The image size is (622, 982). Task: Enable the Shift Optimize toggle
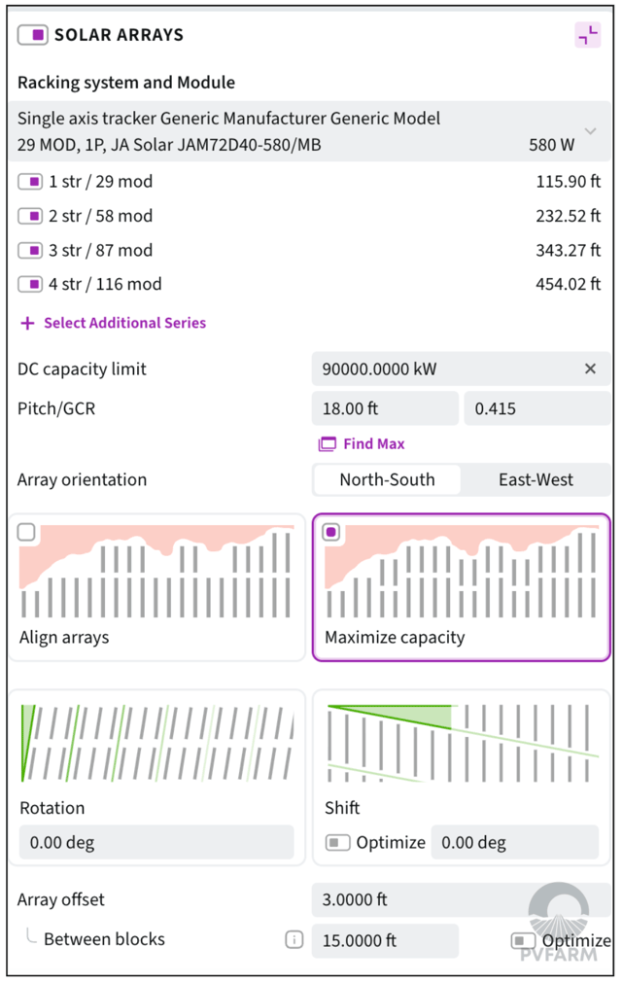337,842
